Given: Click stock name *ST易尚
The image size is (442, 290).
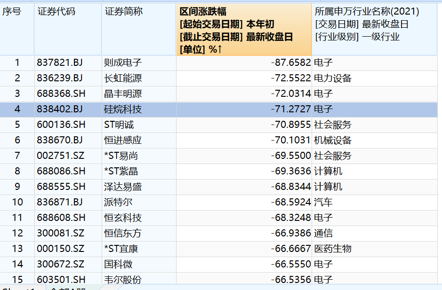Looking at the screenshot, I should 121,156.
